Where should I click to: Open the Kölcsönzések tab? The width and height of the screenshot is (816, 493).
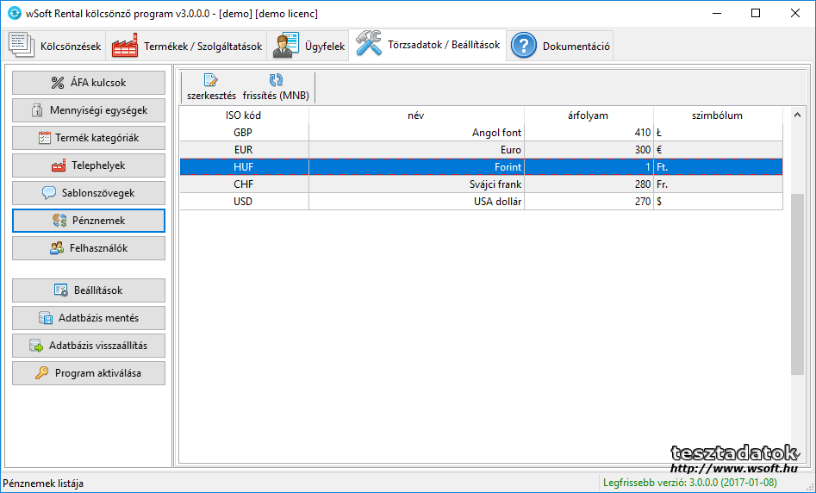(x=54, y=46)
